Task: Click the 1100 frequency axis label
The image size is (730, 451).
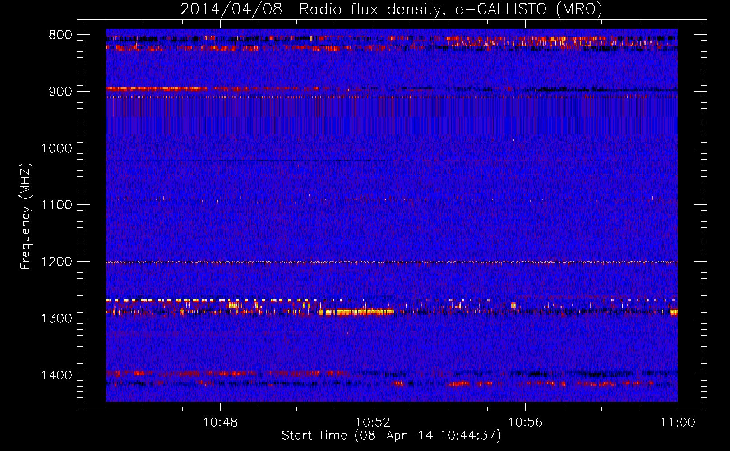Action: [x=56, y=205]
